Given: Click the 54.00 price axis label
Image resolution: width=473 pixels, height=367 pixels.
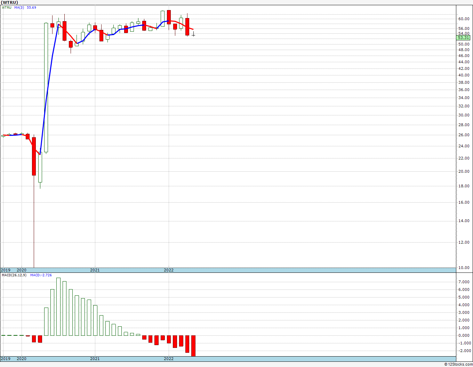Looking at the screenshot, I should point(464,33).
